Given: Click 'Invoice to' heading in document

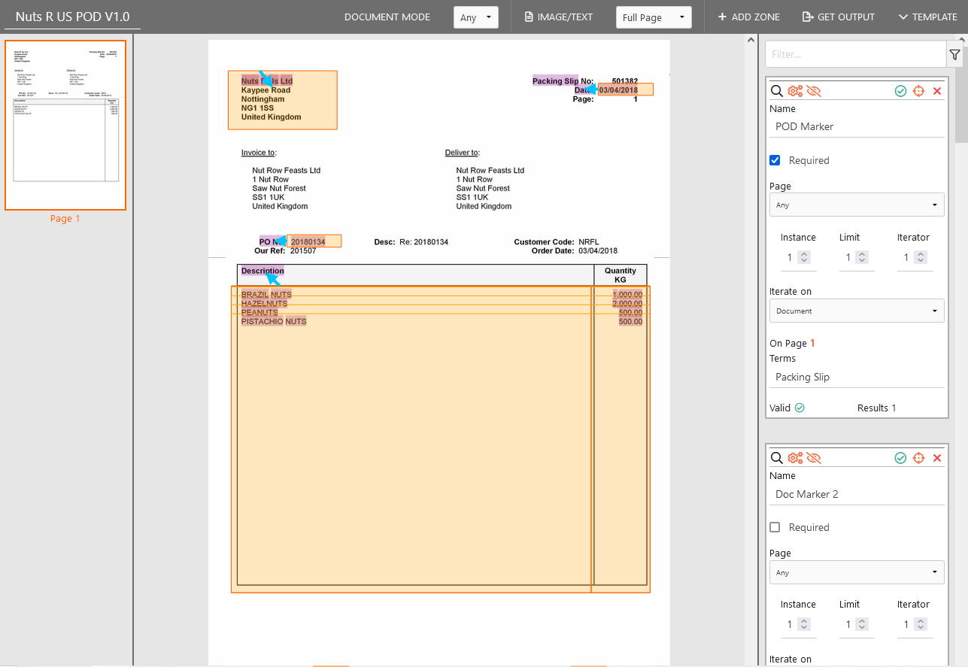Looking at the screenshot, I should (259, 153).
